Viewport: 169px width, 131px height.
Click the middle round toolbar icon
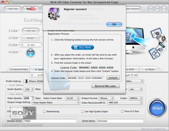158,9
